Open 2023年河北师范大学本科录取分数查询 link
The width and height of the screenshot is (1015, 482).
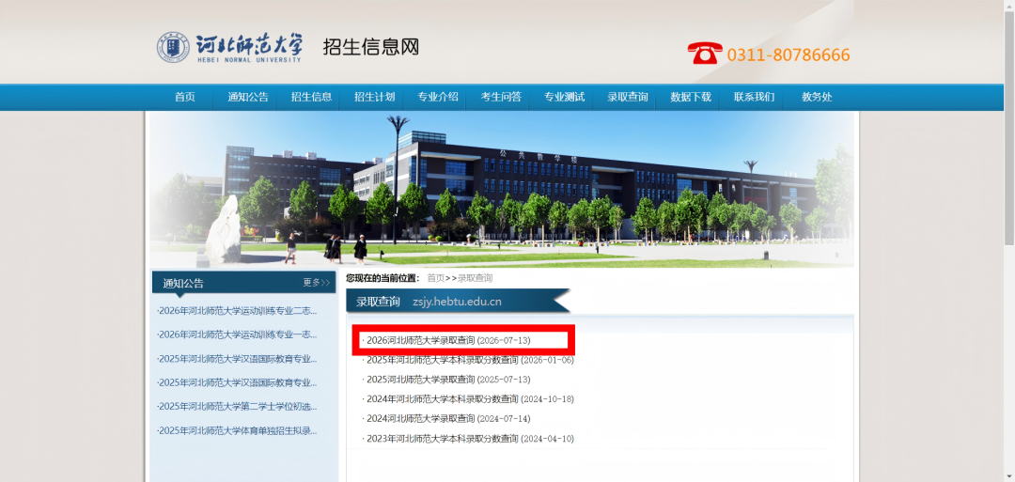(x=442, y=439)
